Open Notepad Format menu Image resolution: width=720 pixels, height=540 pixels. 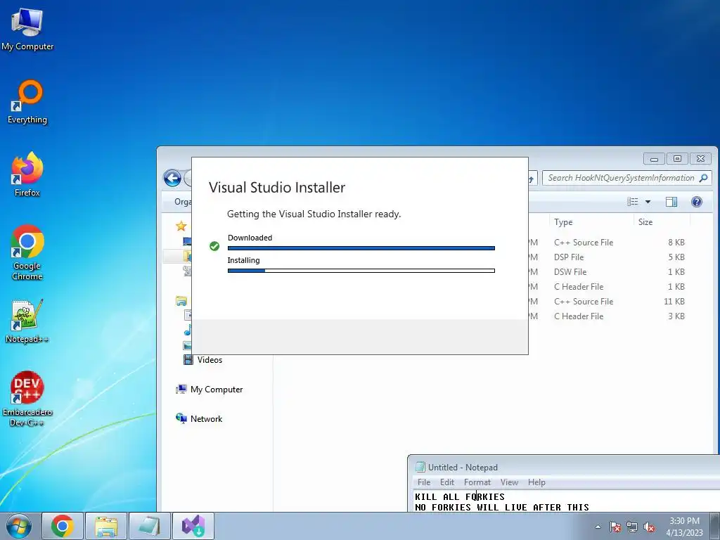point(477,482)
